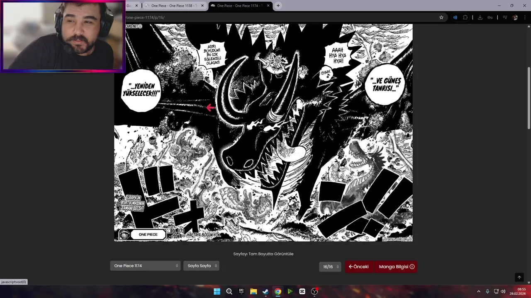The image size is (531, 298).
Task: Click the blue sound-wave extension icon
Action: 455,17
